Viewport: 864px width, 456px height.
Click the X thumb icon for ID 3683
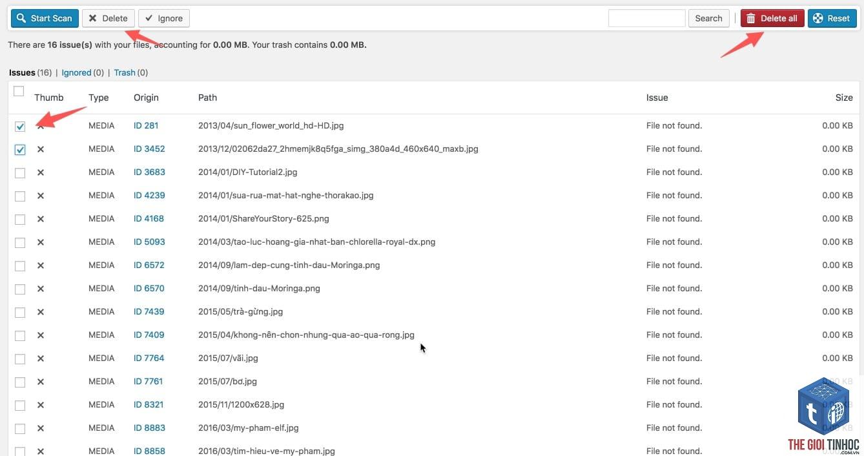(41, 172)
